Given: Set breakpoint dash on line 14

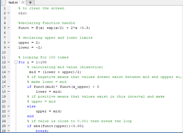Looking at the screenshot, I should point(8,72).
